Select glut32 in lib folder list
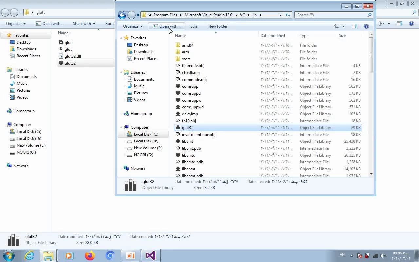This screenshot has height=262, width=419. pos(268,128)
